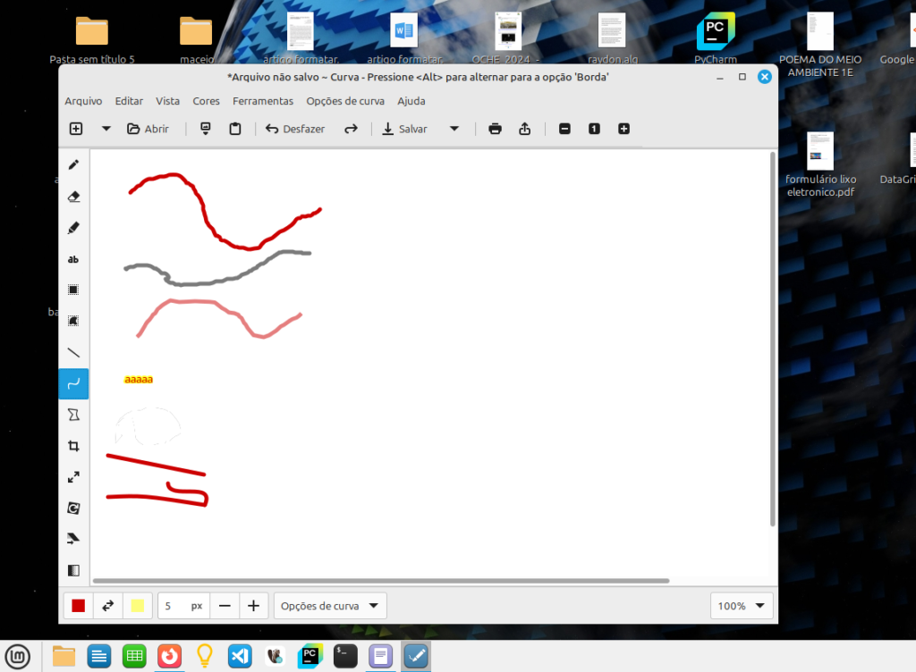Choose the Highlighter tool
This screenshot has height=672, width=916.
point(74,228)
